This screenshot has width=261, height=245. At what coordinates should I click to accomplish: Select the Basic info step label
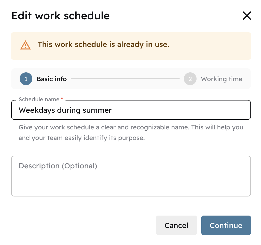pyautogui.click(x=52, y=79)
